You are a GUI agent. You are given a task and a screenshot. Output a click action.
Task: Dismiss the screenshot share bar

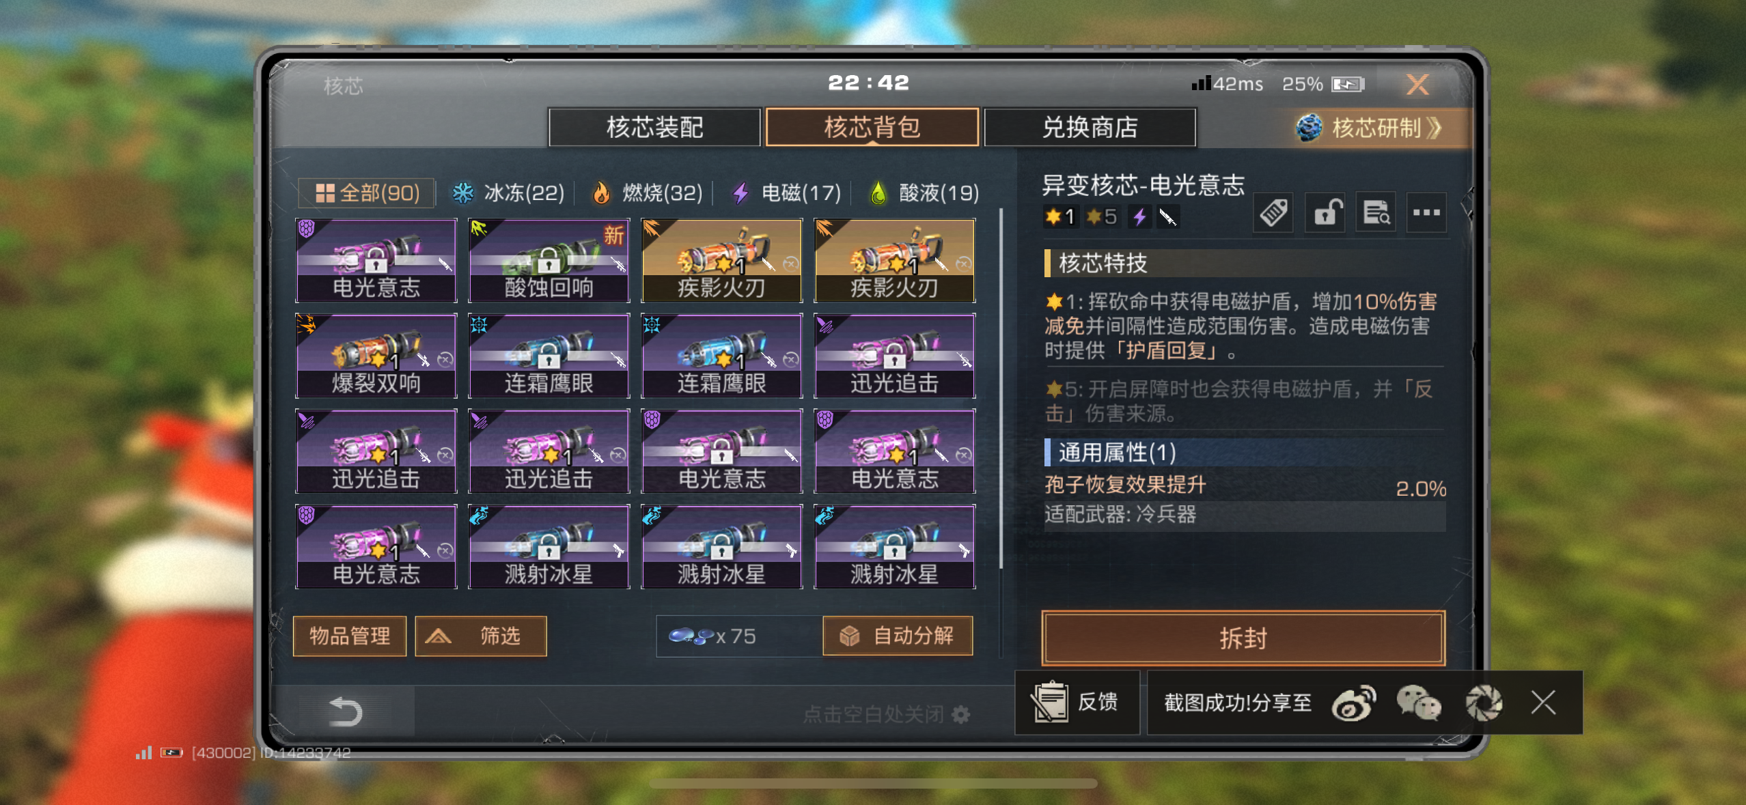click(1543, 703)
